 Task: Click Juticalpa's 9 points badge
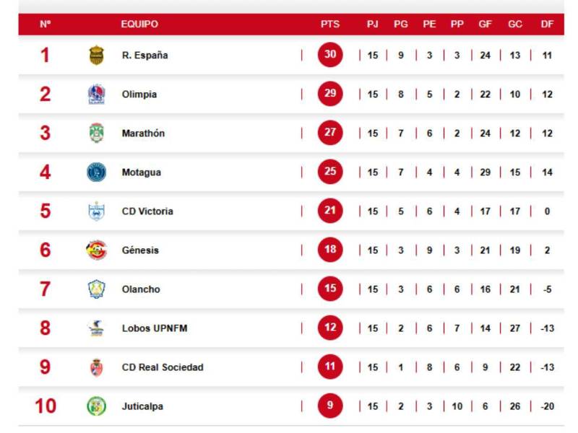pos(330,406)
